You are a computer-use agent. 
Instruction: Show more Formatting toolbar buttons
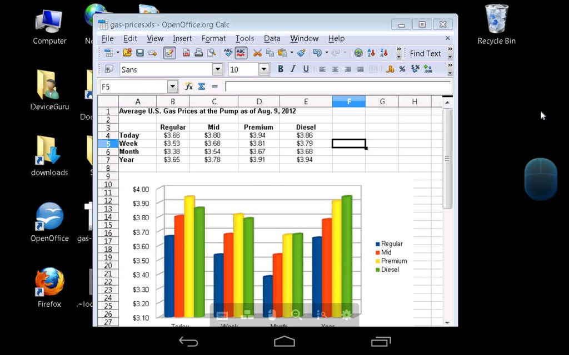[x=450, y=69]
